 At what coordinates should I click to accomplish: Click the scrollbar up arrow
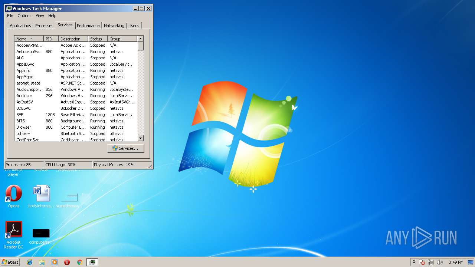pos(140,39)
